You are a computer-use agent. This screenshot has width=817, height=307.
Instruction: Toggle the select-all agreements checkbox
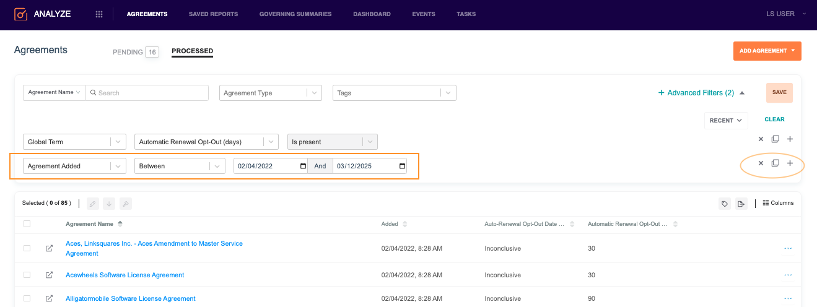click(x=27, y=224)
